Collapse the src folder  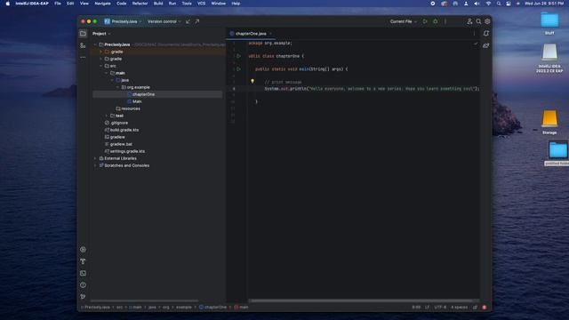[100, 66]
